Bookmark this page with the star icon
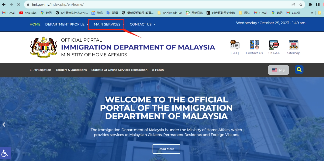This screenshot has width=324, height=161. 301,5
